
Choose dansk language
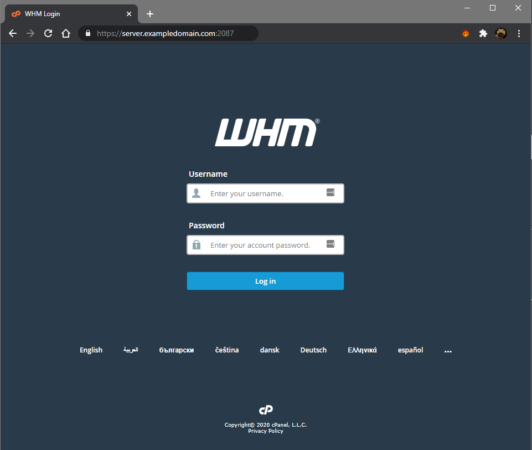tap(270, 350)
